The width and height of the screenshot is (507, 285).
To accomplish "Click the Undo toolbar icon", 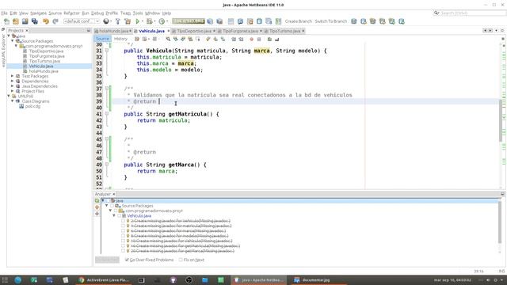I will tap(46, 21).
